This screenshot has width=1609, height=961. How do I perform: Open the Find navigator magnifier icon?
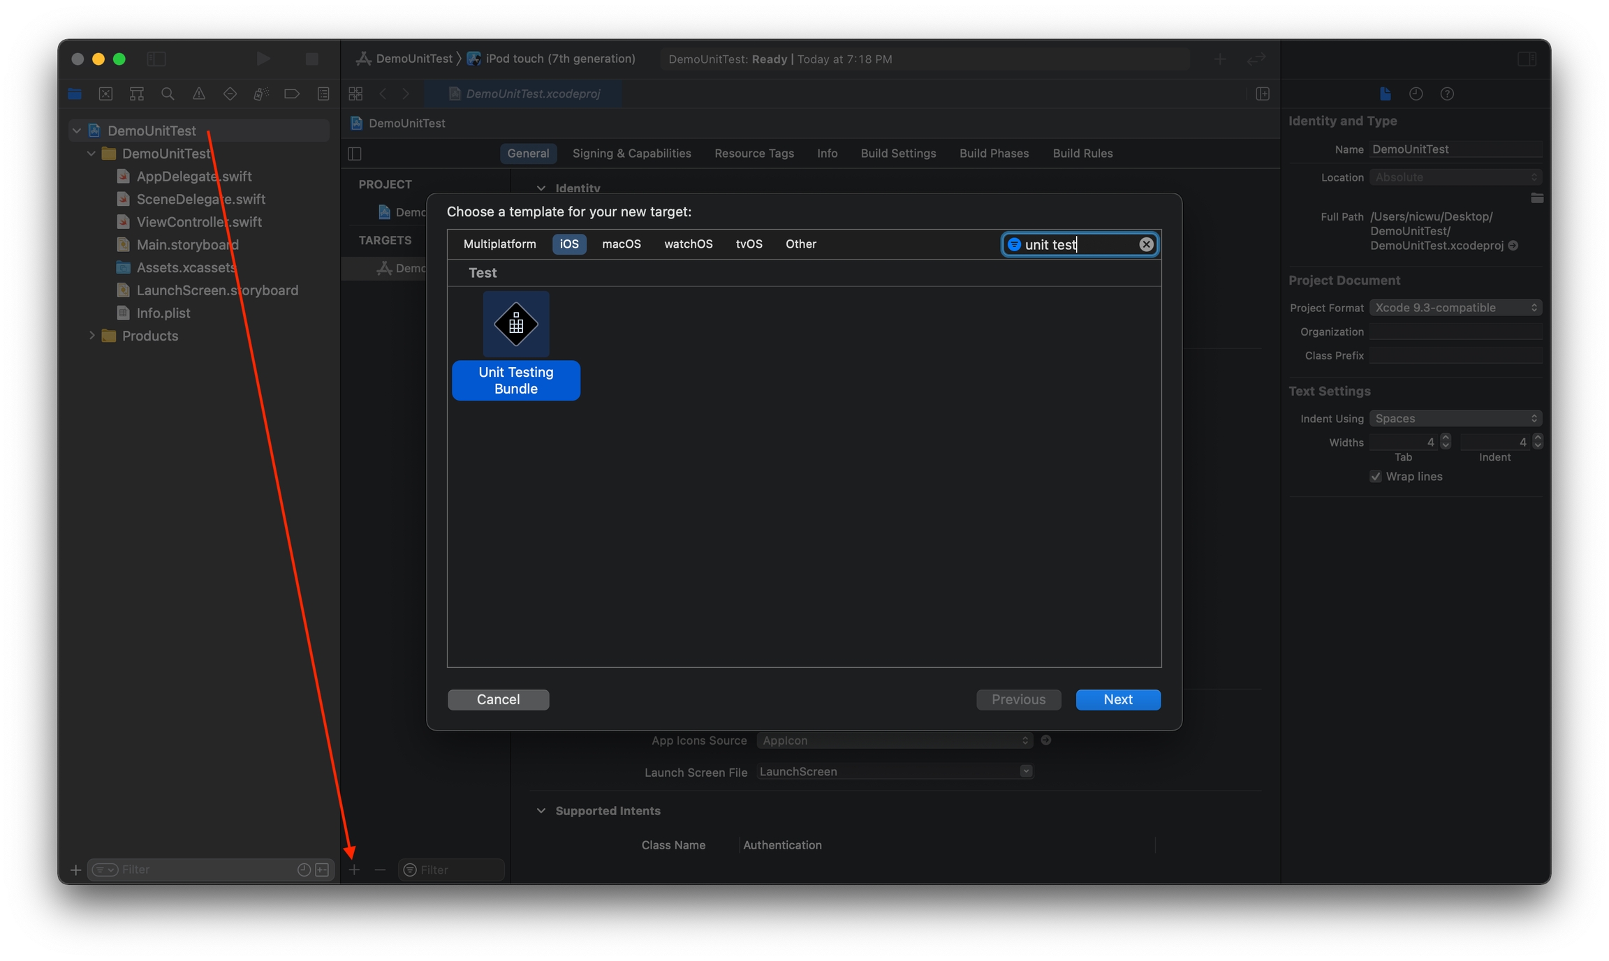tap(168, 94)
